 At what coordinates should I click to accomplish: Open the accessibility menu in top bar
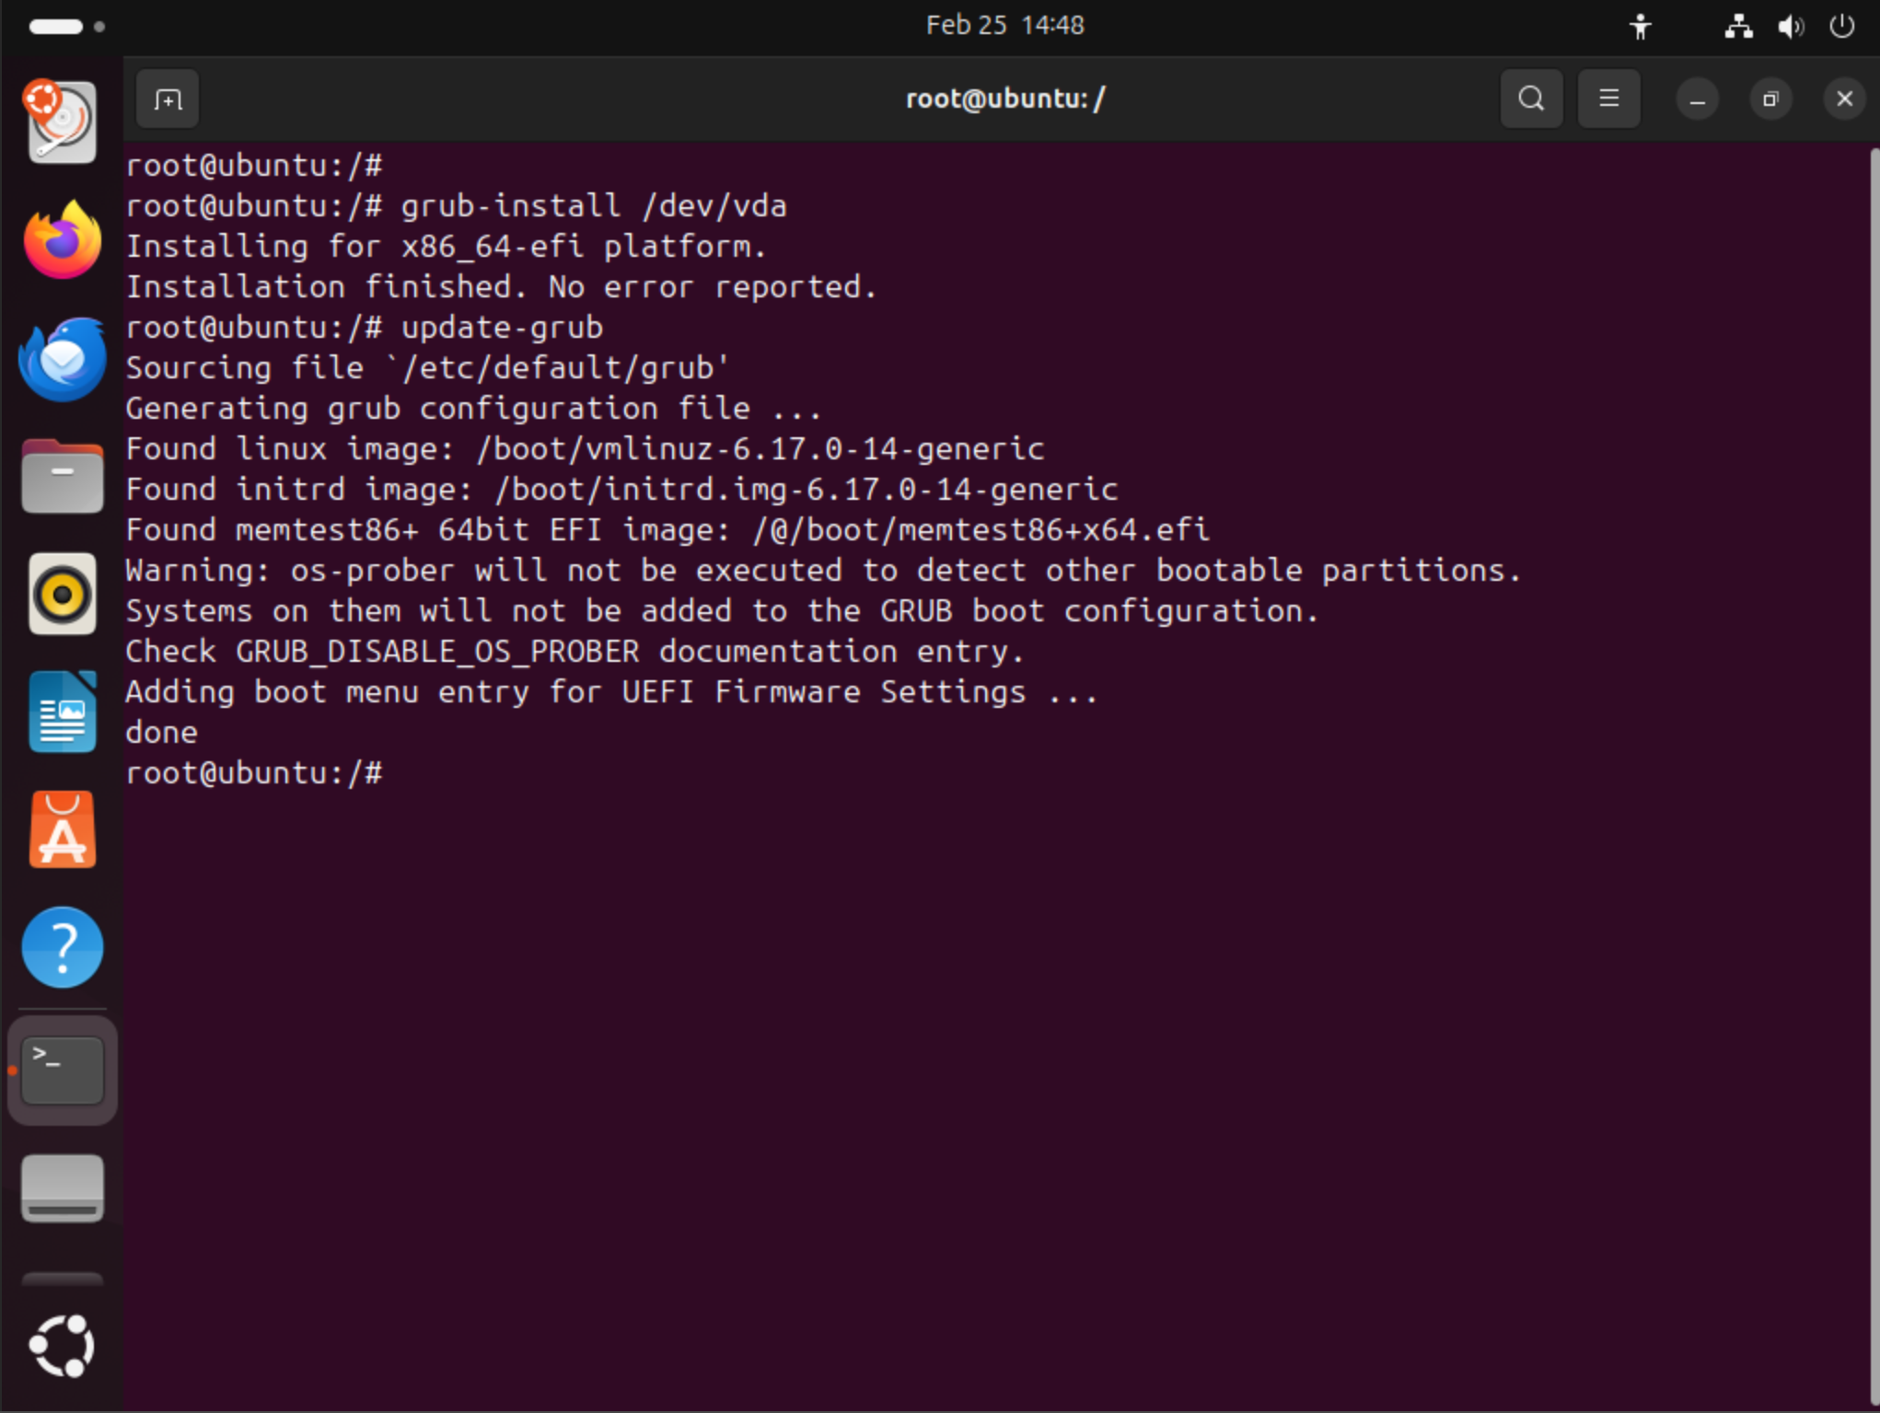point(1640,26)
